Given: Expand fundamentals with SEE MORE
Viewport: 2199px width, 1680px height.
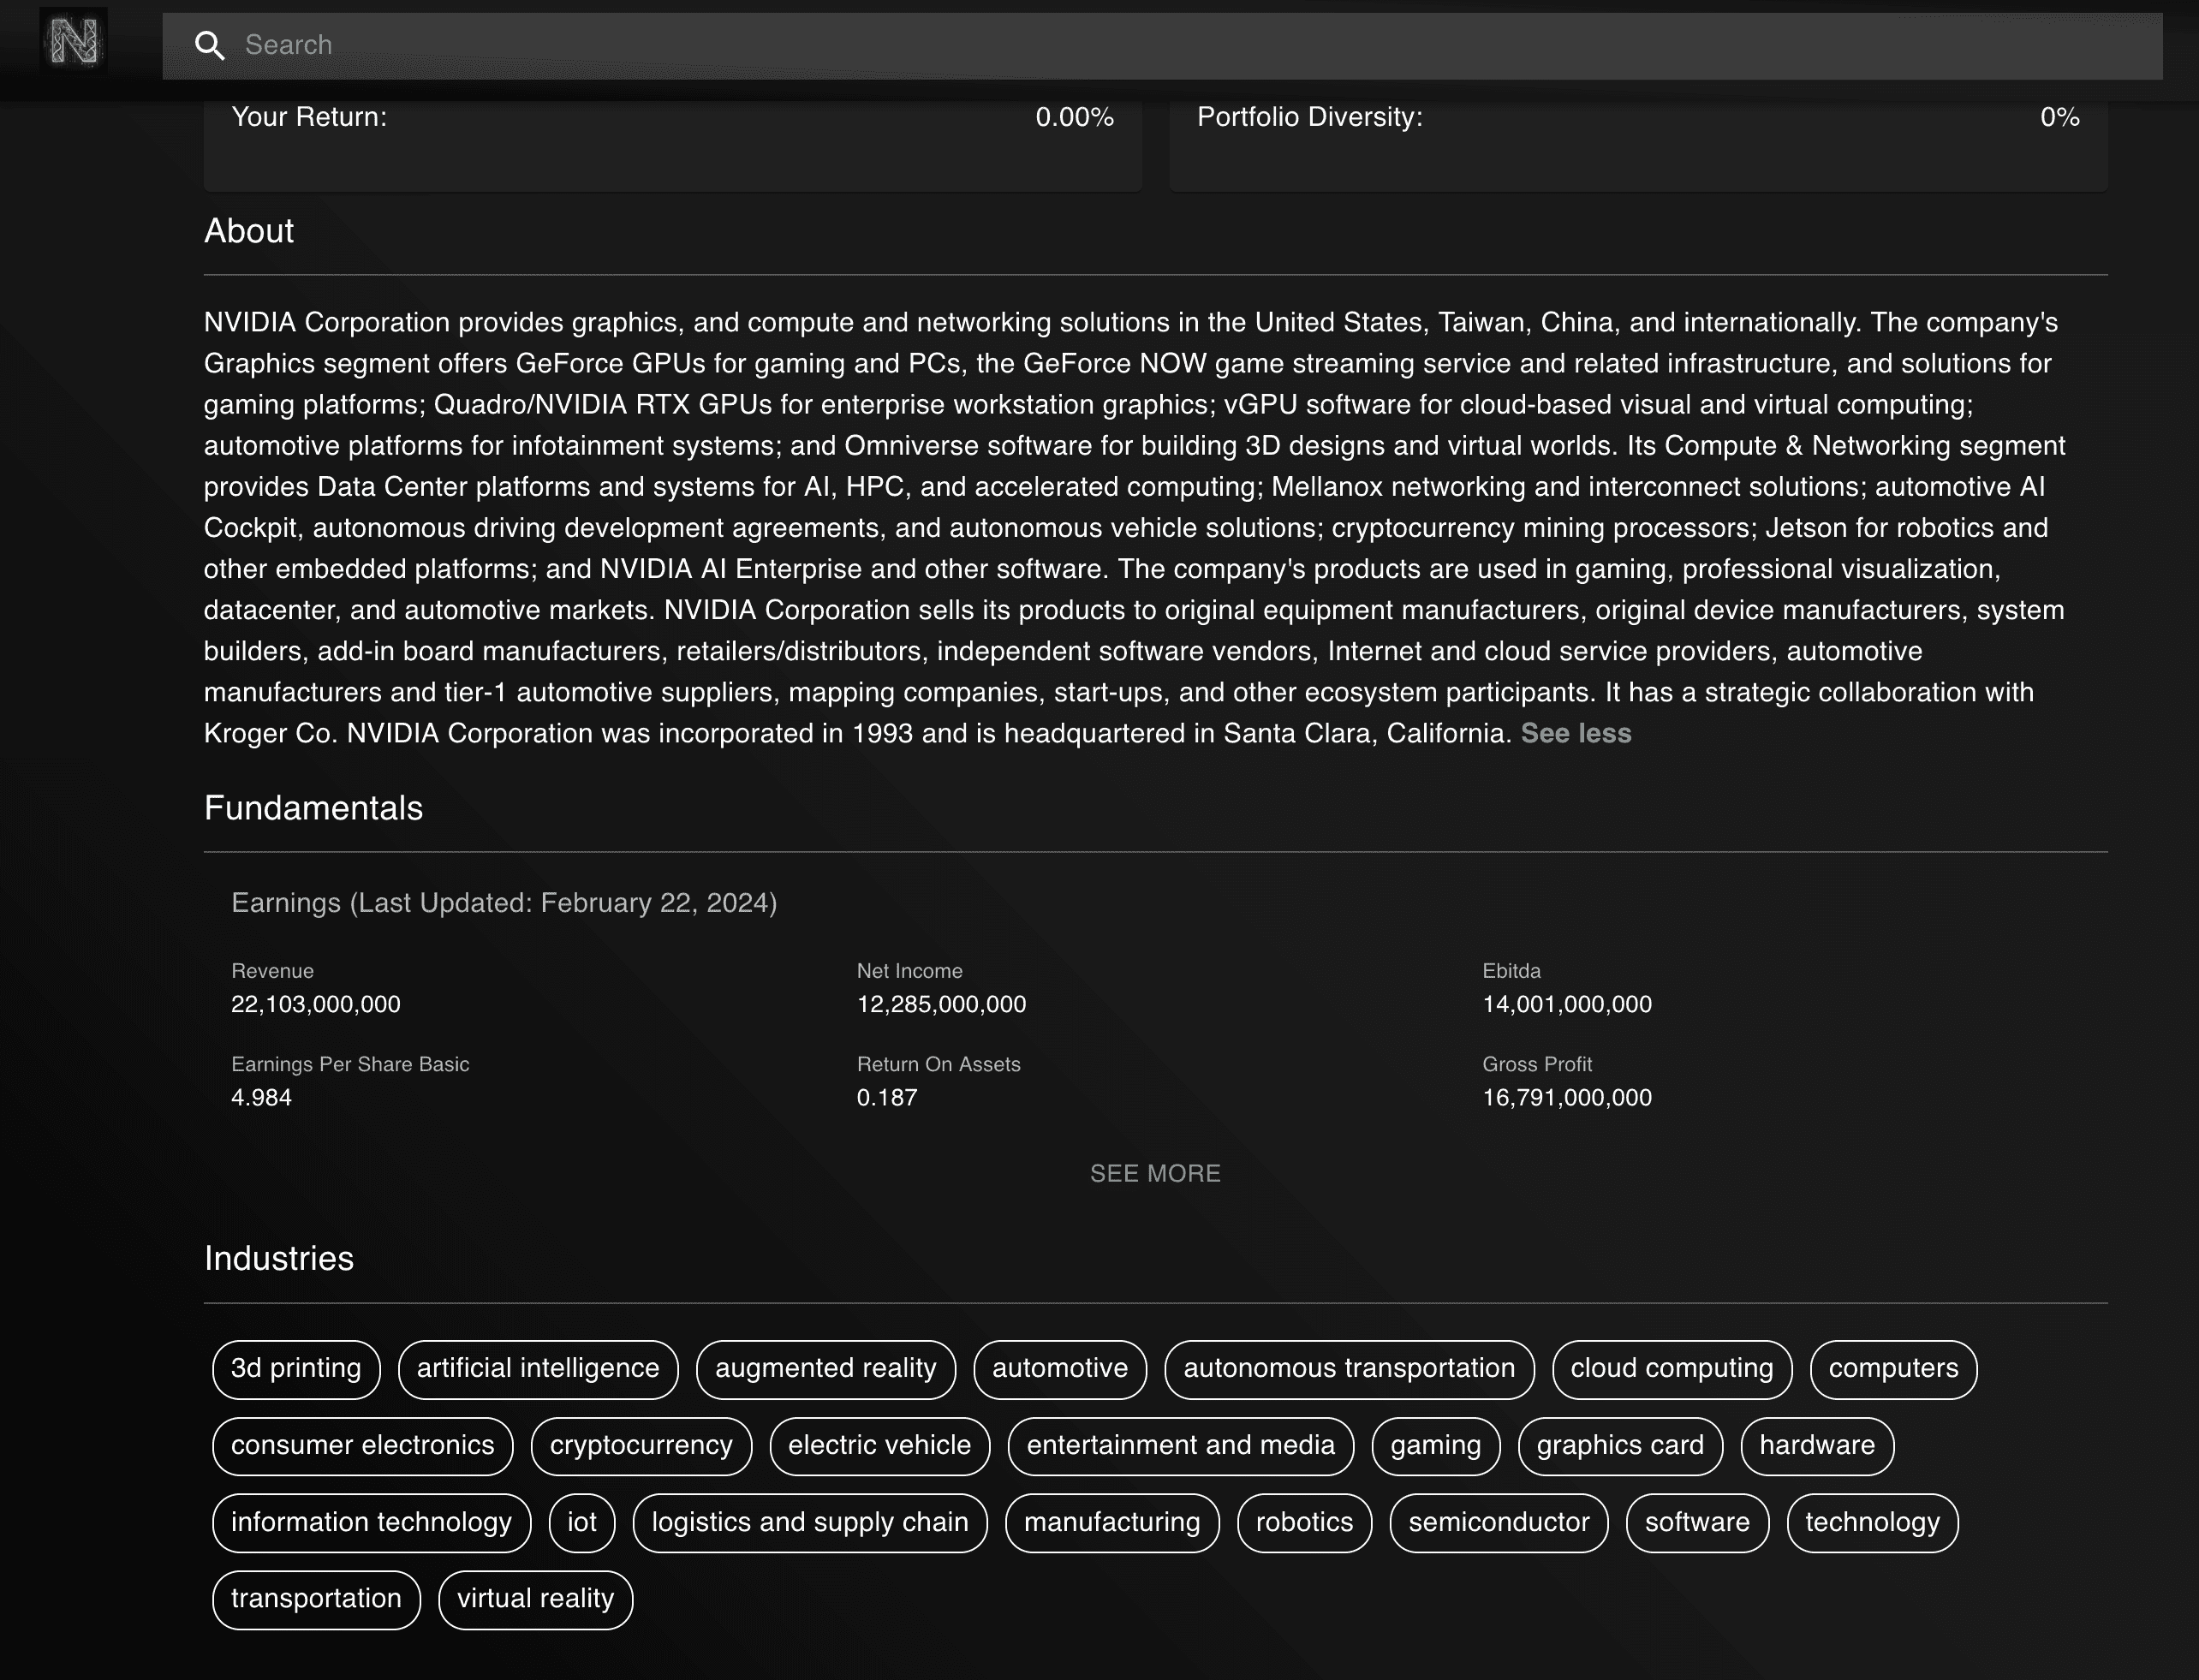Looking at the screenshot, I should point(1155,1173).
